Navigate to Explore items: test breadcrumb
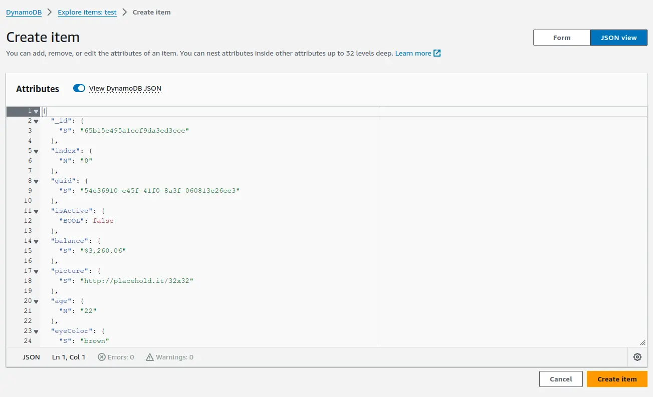The width and height of the screenshot is (653, 397). (x=87, y=12)
